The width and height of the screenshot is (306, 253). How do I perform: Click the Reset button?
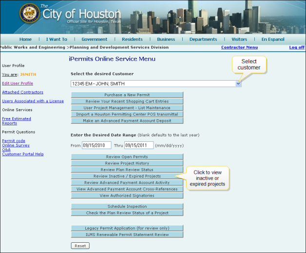tap(80, 246)
